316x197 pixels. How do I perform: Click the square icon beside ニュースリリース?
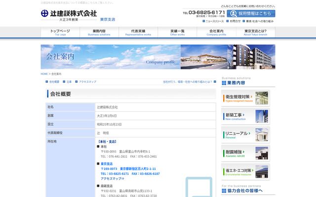(x=204, y=21)
